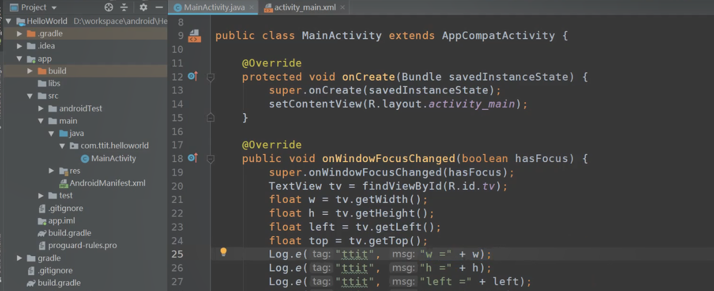
Task: Select the root gradle folder
Action: point(49,258)
